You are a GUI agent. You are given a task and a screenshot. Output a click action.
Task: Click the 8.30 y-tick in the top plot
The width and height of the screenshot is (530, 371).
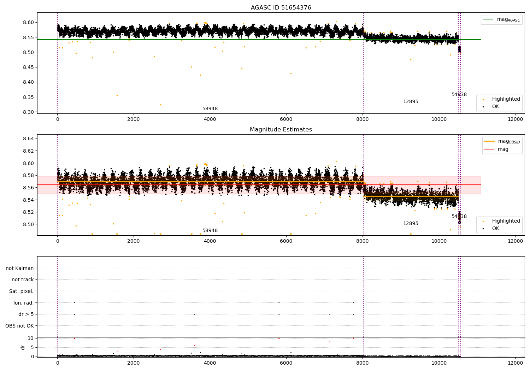click(x=28, y=112)
